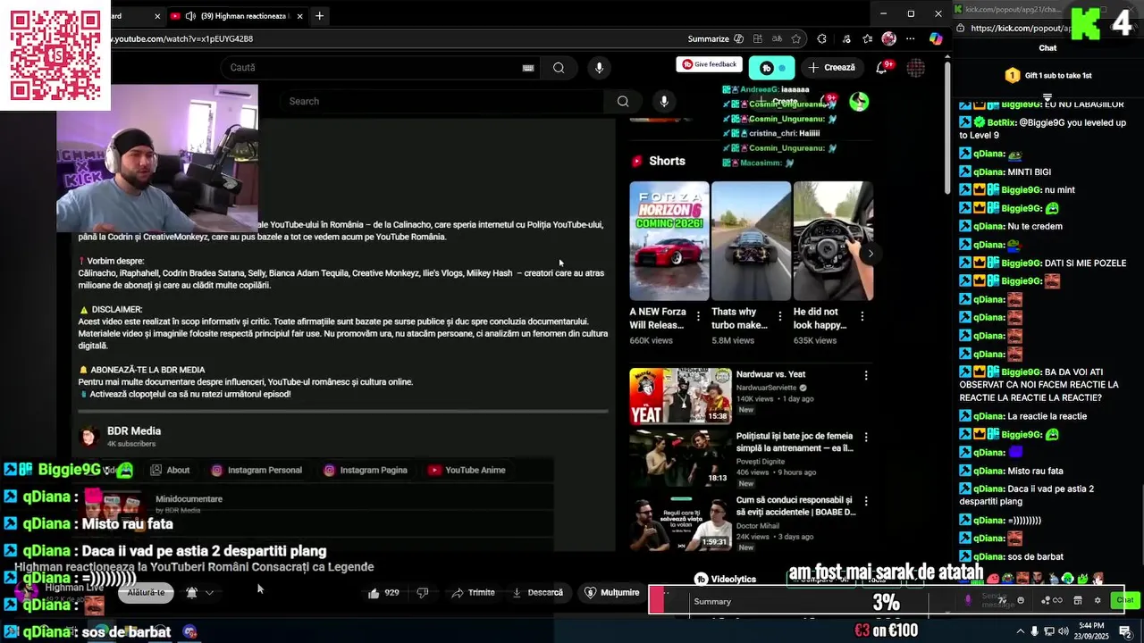
Task: Show next Shorts with the arrow
Action: tap(871, 254)
